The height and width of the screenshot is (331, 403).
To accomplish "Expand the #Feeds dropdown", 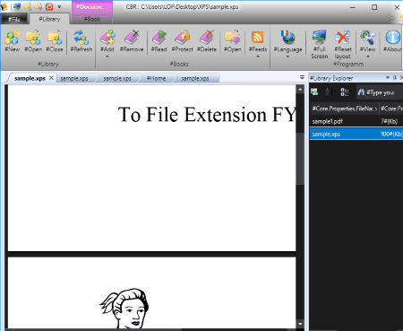I will (x=258, y=57).
